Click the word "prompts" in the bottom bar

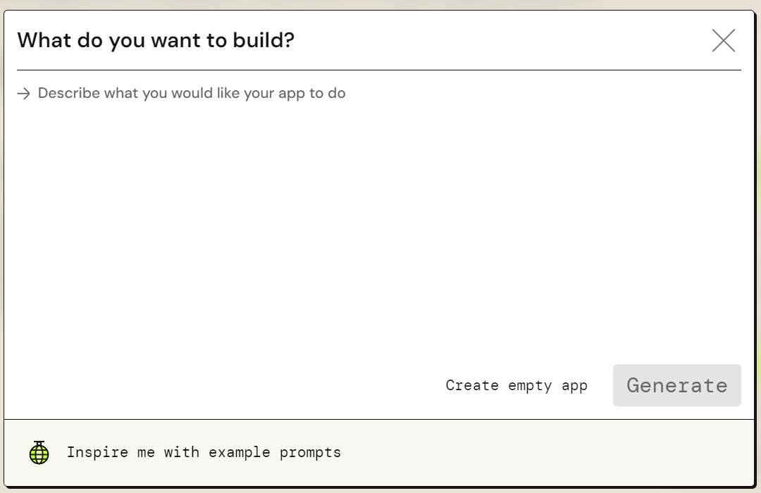(310, 453)
